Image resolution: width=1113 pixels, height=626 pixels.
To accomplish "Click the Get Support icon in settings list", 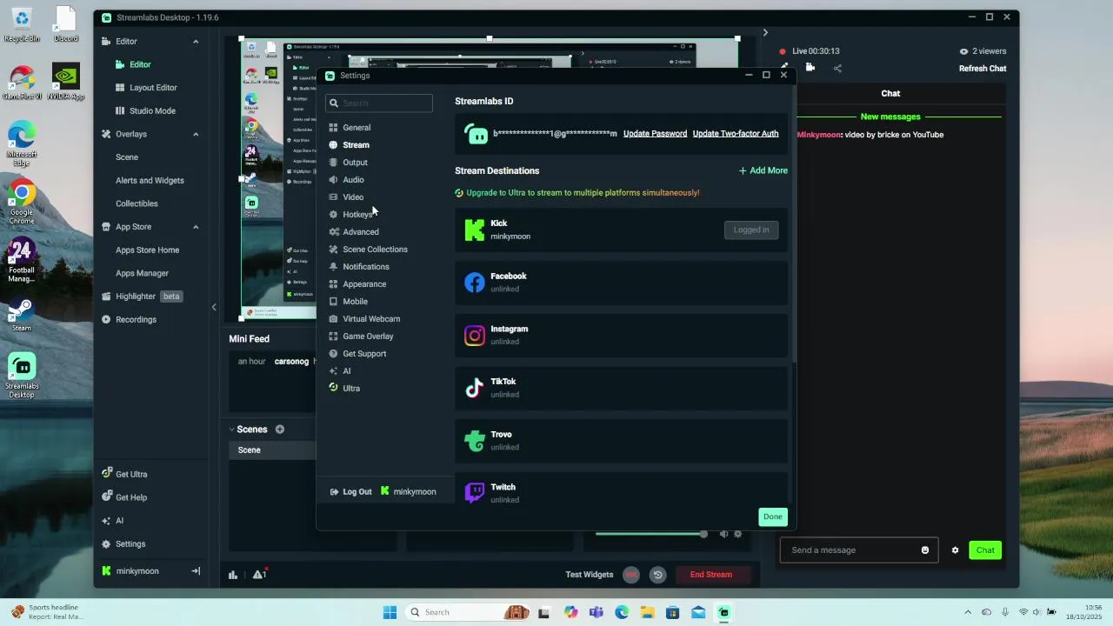I will [333, 354].
